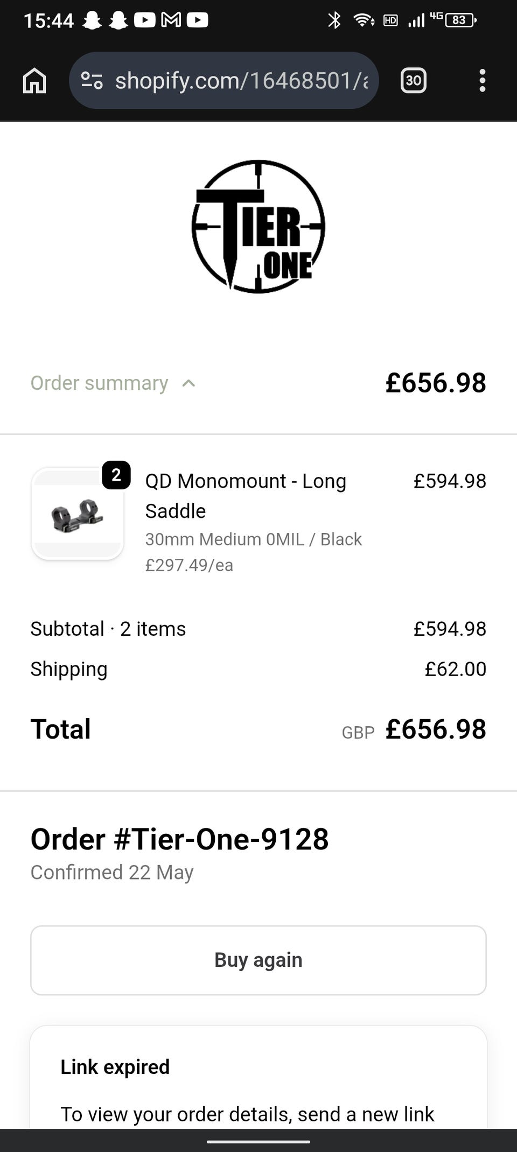Select the QD Monomount - Long Saddle title

coord(246,496)
